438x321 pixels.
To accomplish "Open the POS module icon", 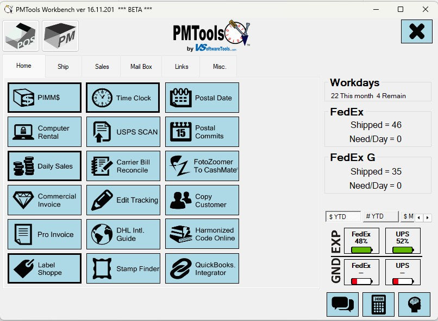I will click(21, 36).
